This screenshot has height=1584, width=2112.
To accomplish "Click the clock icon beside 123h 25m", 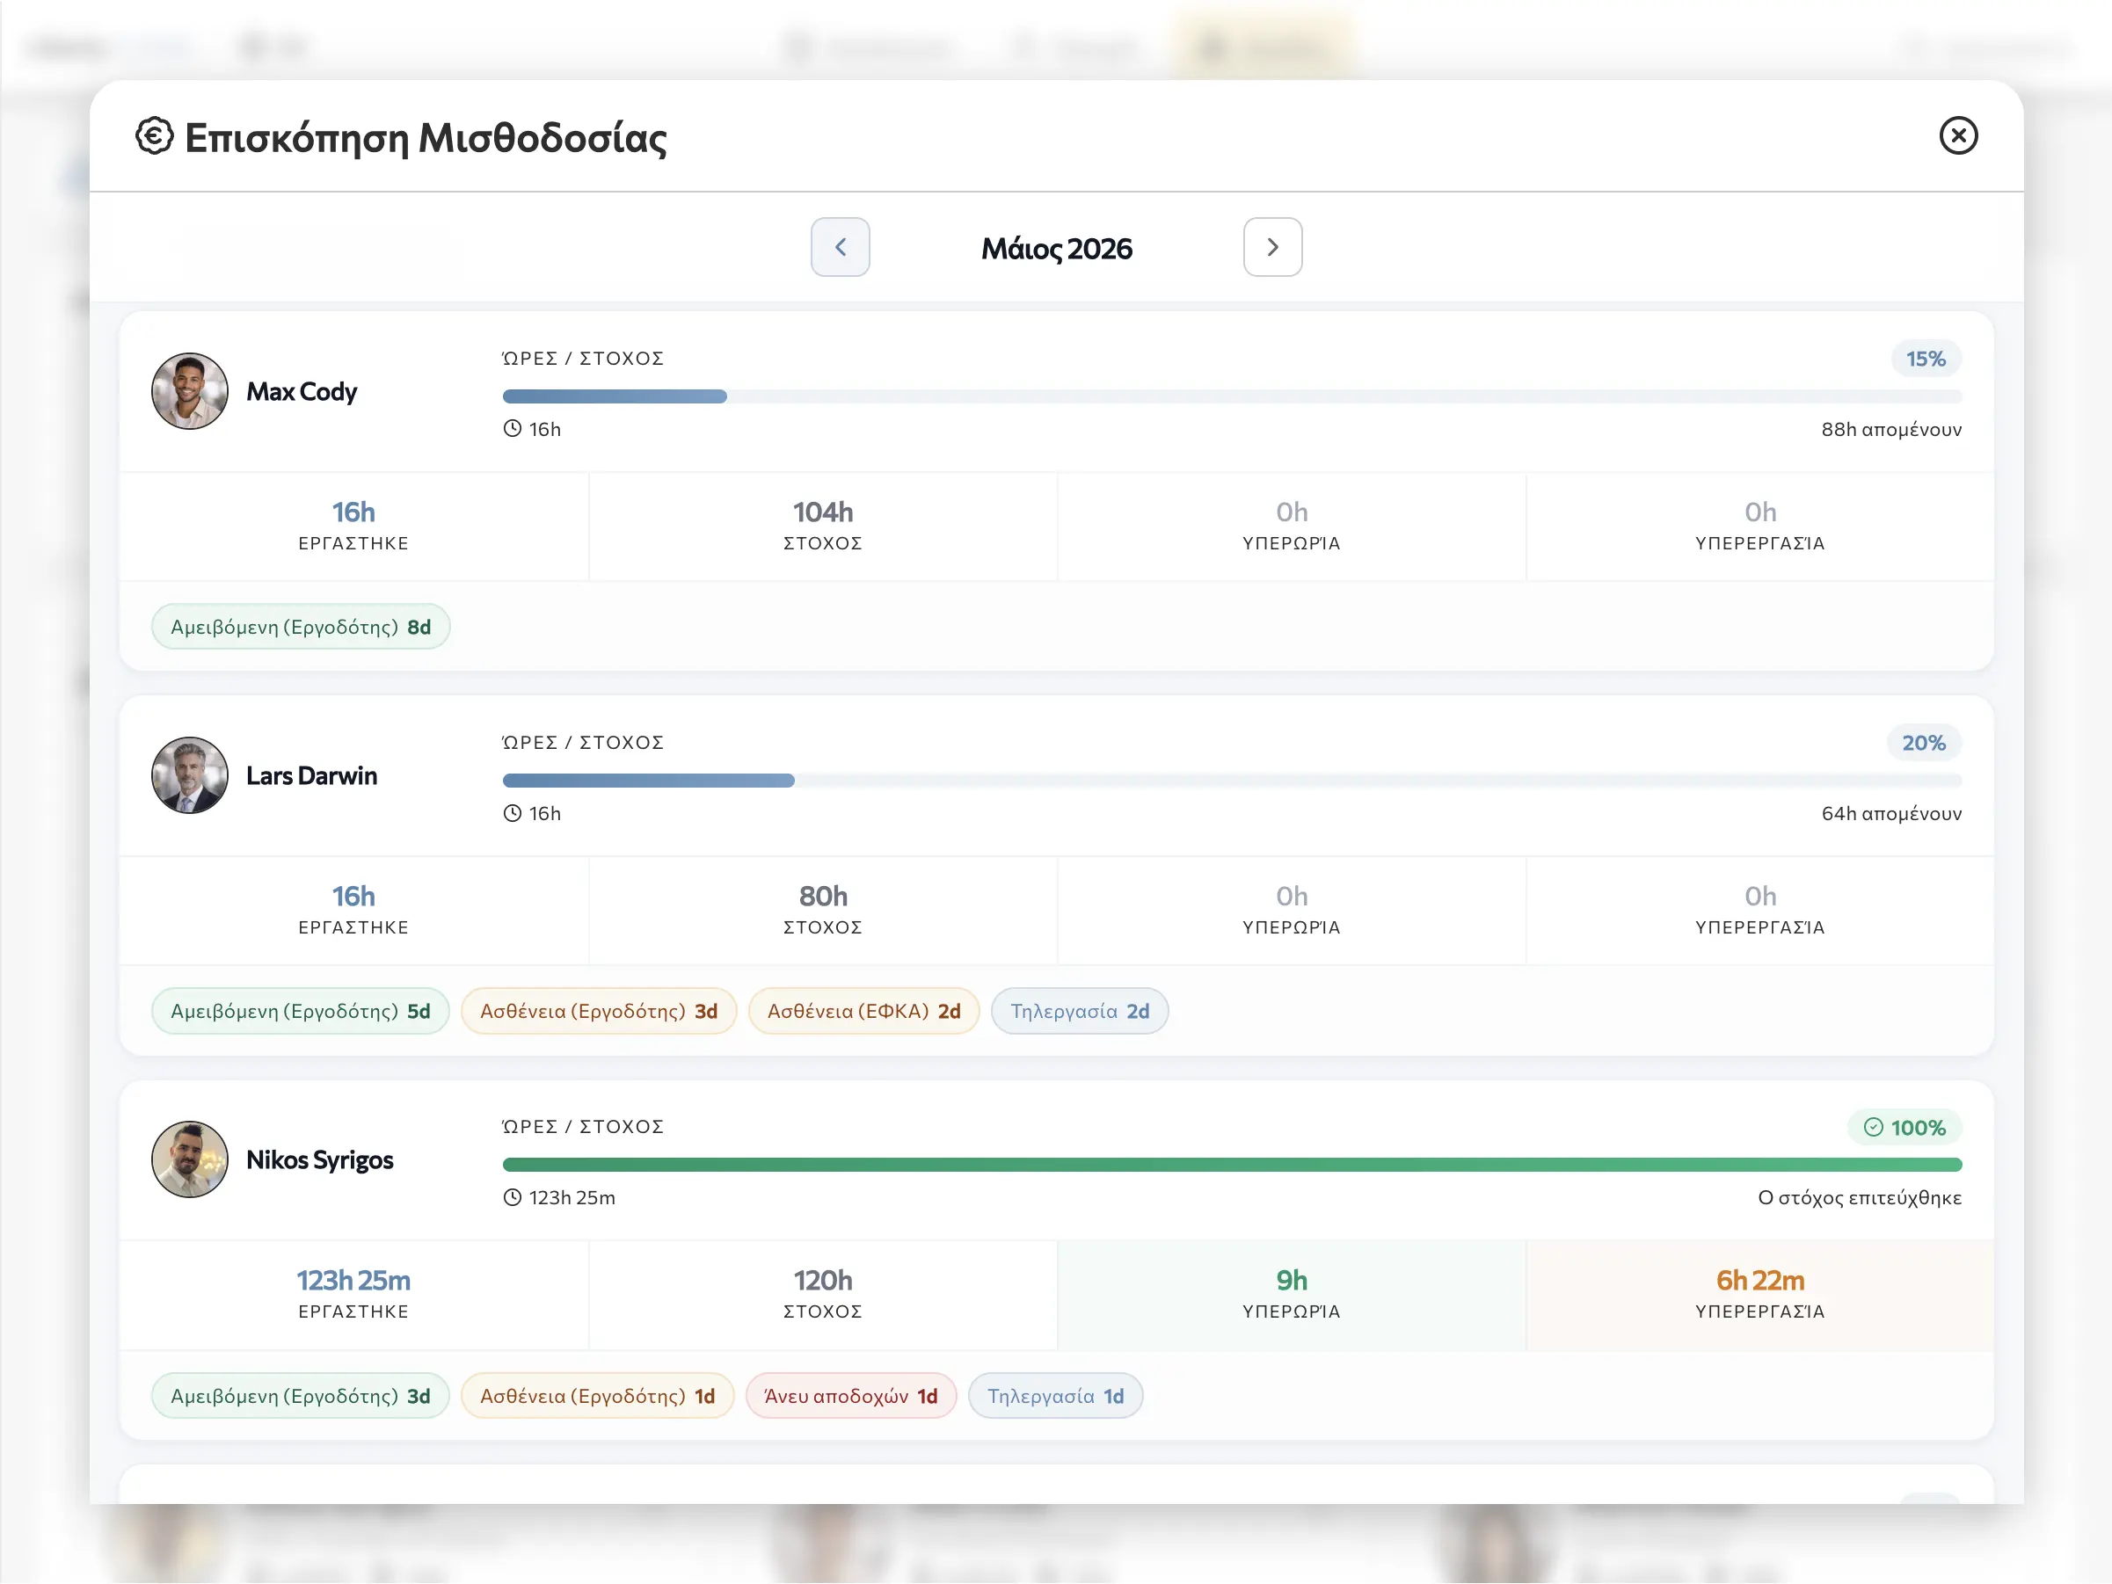I will coord(513,1197).
